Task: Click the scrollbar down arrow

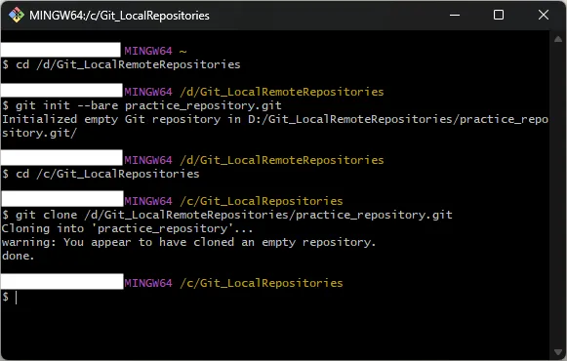Action: [x=558, y=352]
